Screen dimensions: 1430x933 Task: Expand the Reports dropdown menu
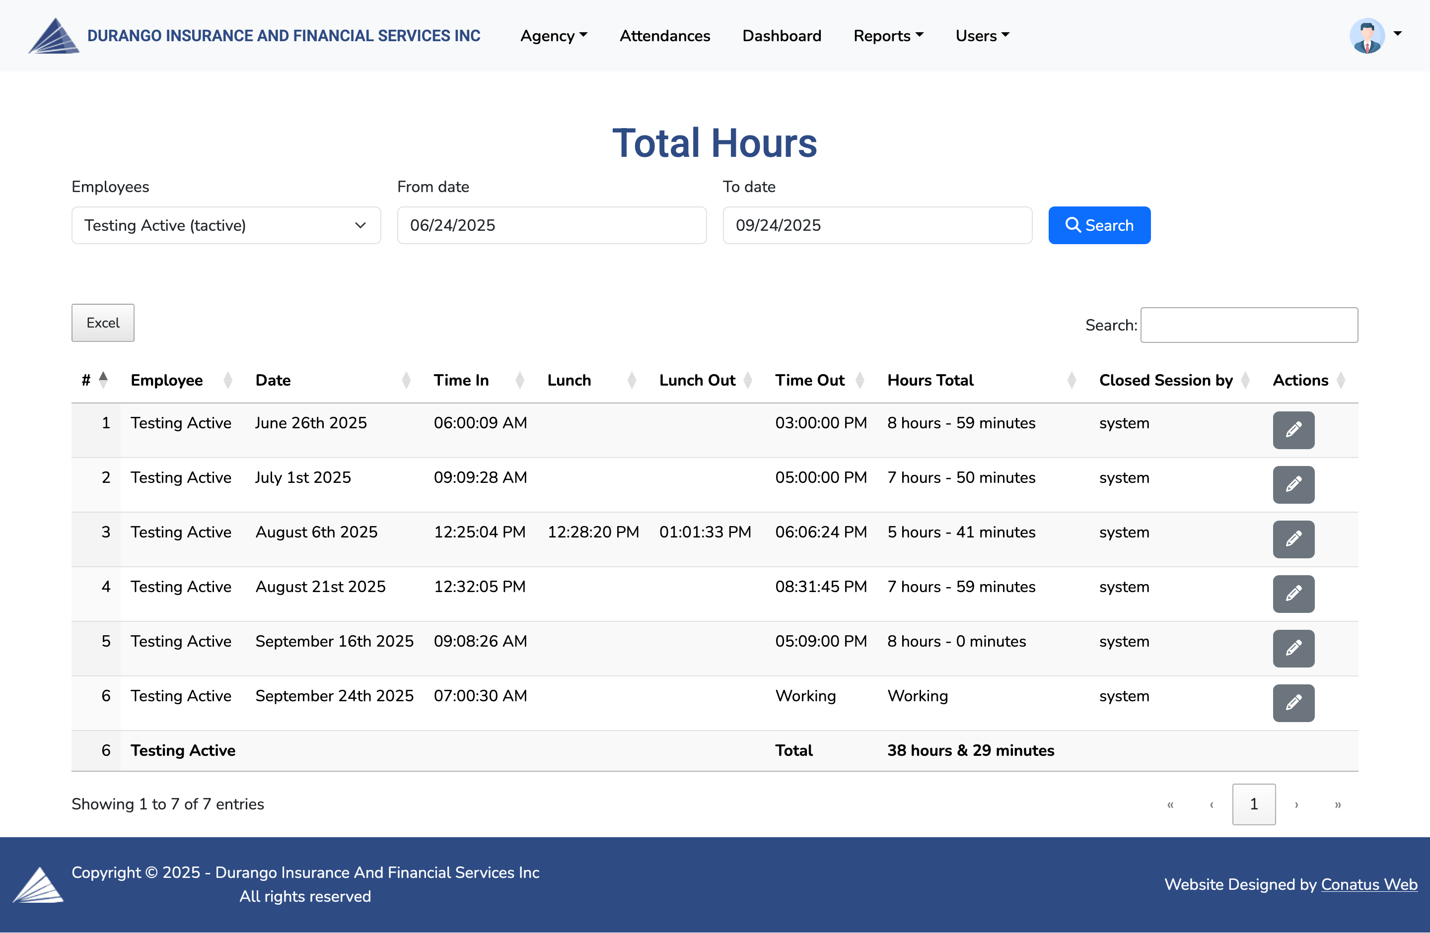pyautogui.click(x=888, y=36)
